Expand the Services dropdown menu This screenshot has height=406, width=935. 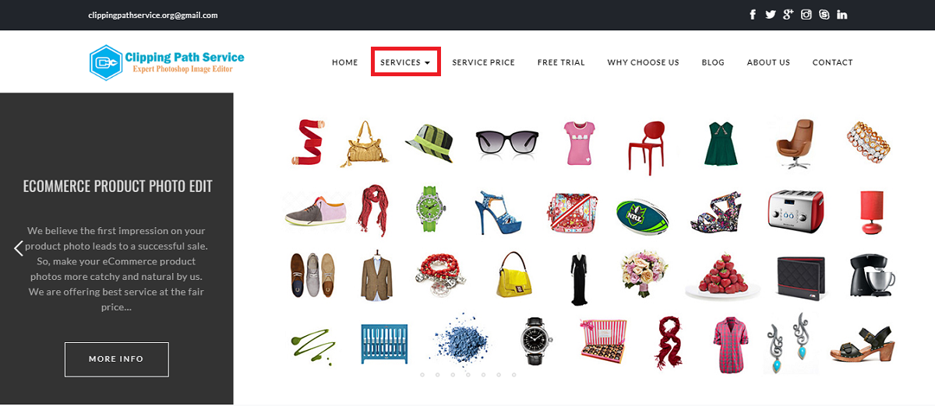pyautogui.click(x=406, y=62)
